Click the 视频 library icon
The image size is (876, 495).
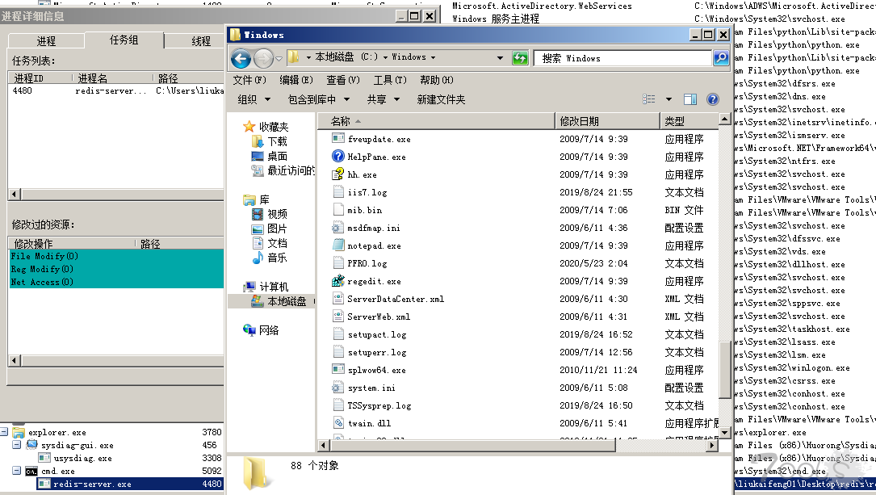point(258,214)
